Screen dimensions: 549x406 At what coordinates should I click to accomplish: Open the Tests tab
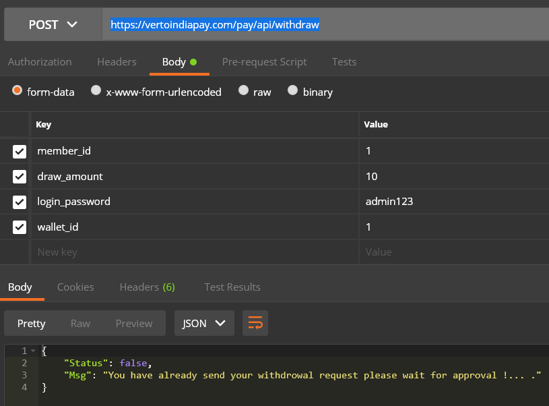(344, 62)
